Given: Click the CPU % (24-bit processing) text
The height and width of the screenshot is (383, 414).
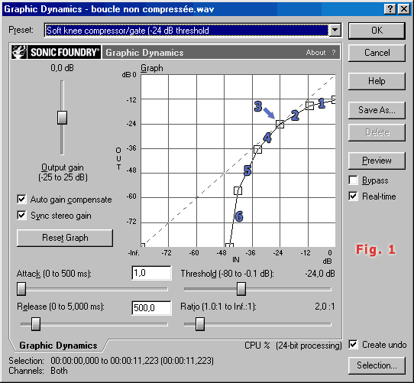Looking at the screenshot, I should pos(293,346).
